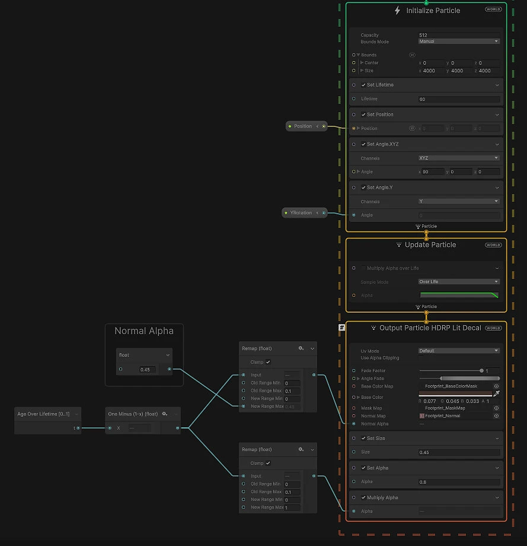Expand the Base Color foldout arrow
Viewport: 527px width, 546px height.
point(358,397)
